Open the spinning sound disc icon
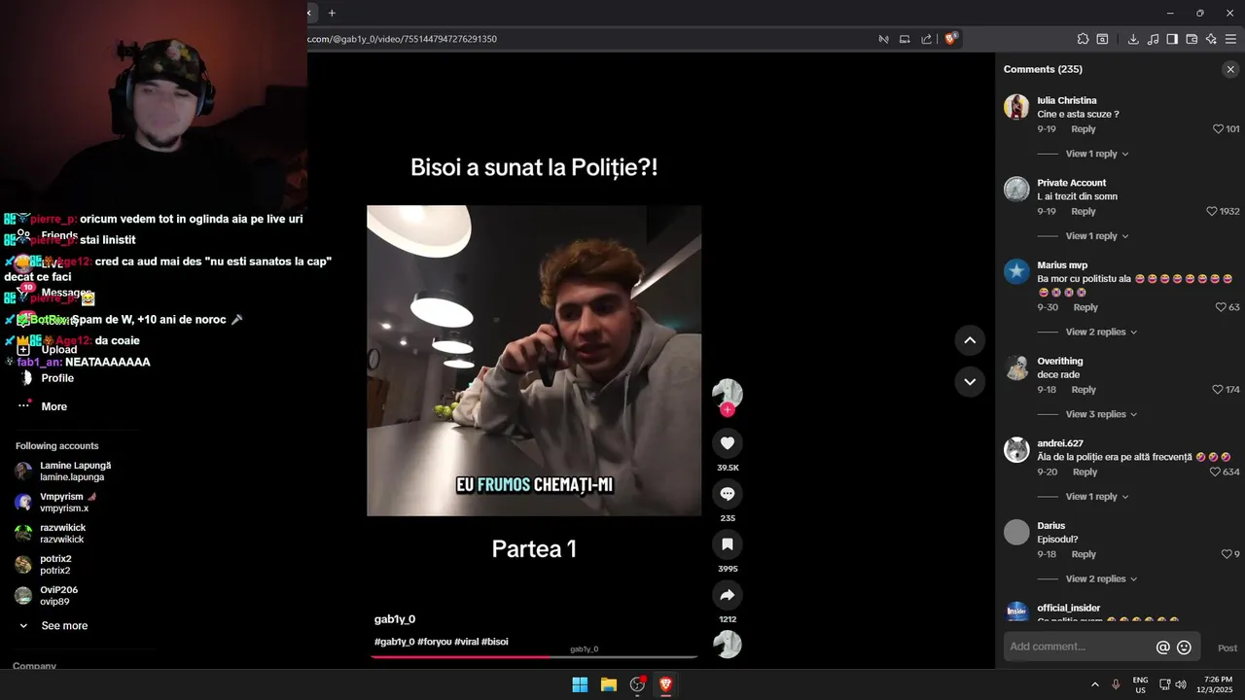This screenshot has width=1245, height=700. pos(728,645)
